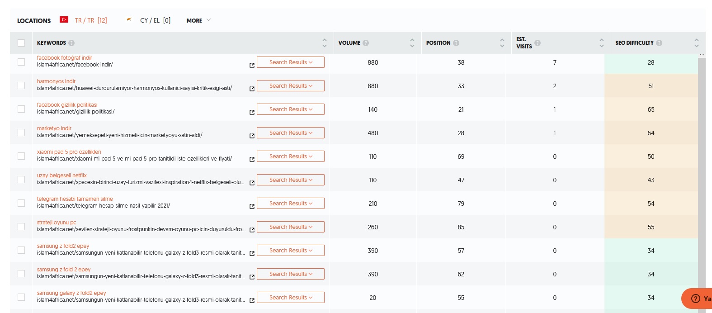Check the facebook fotoğraf indir row checkbox
The height and width of the screenshot is (313, 712).
[x=21, y=62]
